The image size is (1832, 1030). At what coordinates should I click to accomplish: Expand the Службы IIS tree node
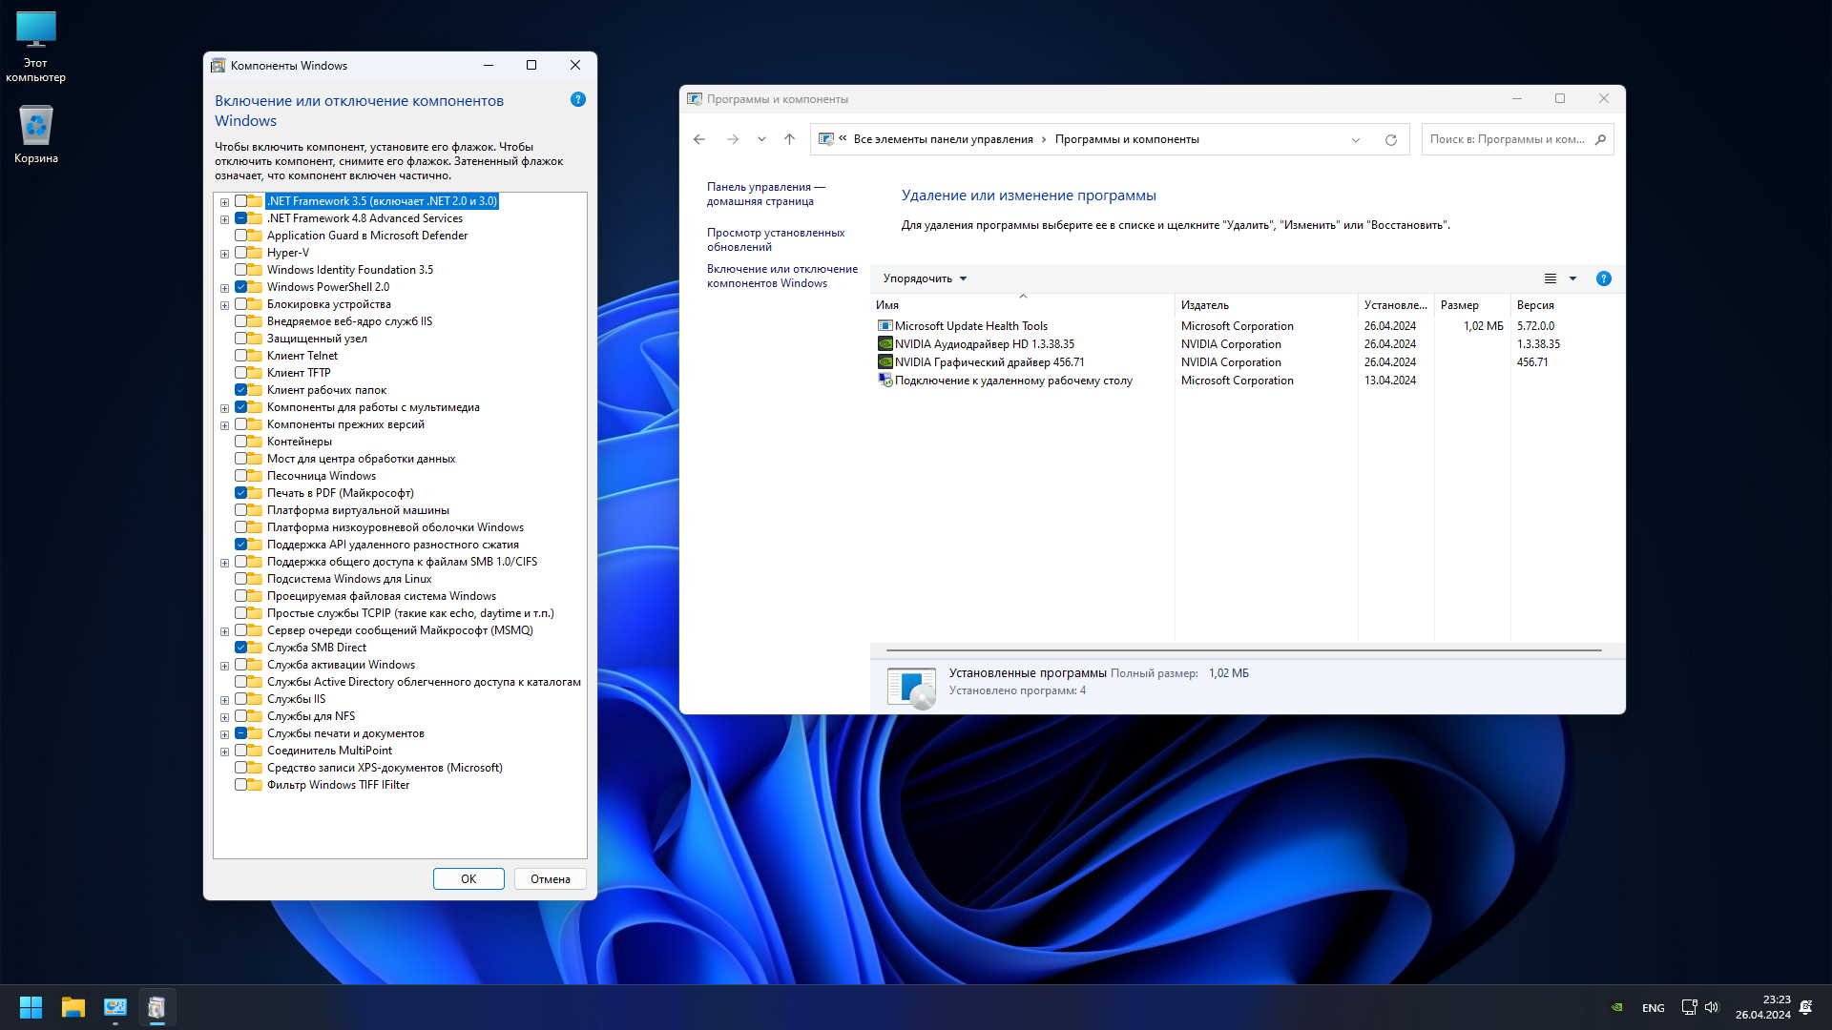click(224, 700)
